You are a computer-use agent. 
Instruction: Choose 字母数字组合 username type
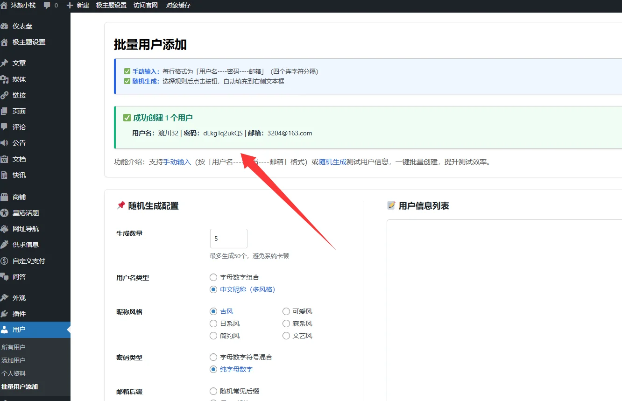(x=213, y=277)
